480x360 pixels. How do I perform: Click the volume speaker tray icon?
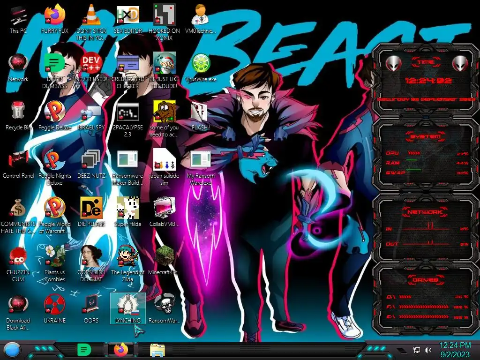tap(428, 350)
